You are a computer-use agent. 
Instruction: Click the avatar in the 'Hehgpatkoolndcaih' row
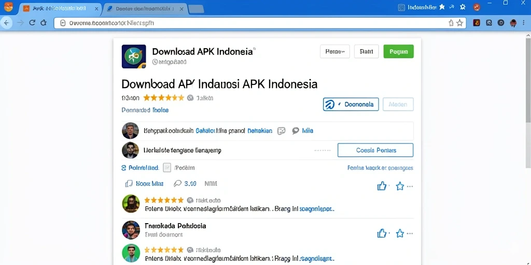click(x=130, y=131)
